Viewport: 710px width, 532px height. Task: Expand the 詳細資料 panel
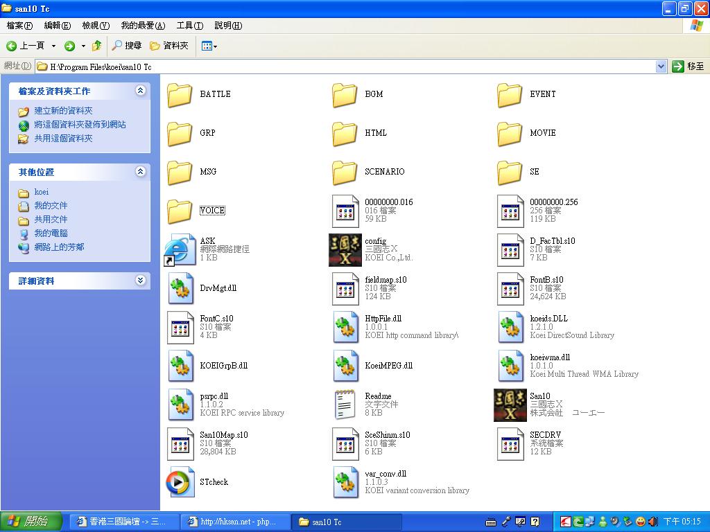point(140,281)
